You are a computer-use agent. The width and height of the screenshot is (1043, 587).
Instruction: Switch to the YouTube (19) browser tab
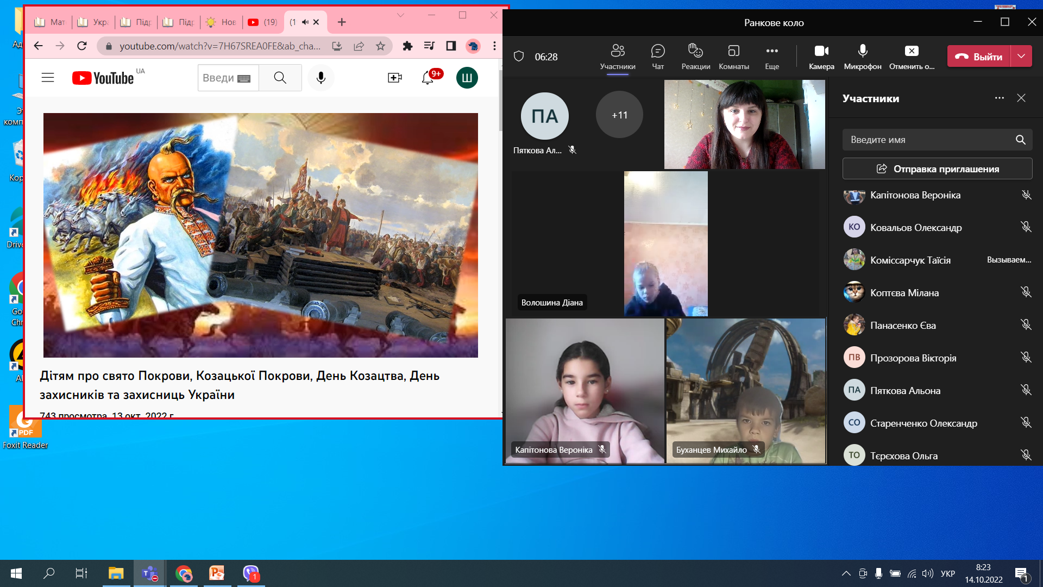pyautogui.click(x=263, y=22)
